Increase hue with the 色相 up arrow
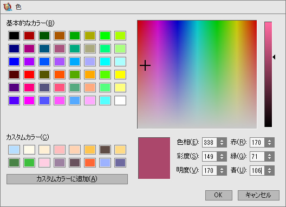Viewport: 286px width, 207px height. 222,141
